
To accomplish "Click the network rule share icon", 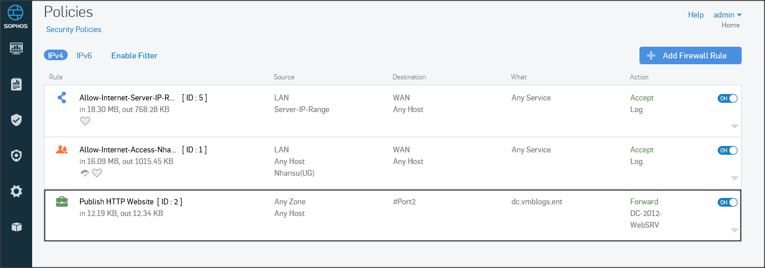I will 62,98.
